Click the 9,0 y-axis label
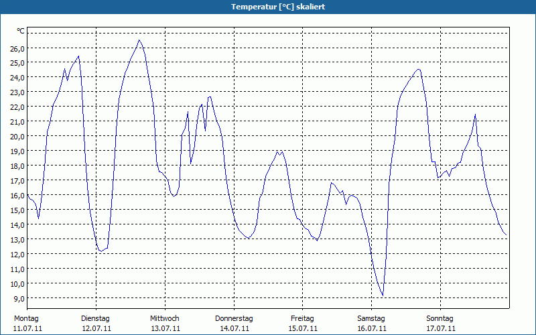The image size is (536, 335). click(x=19, y=298)
